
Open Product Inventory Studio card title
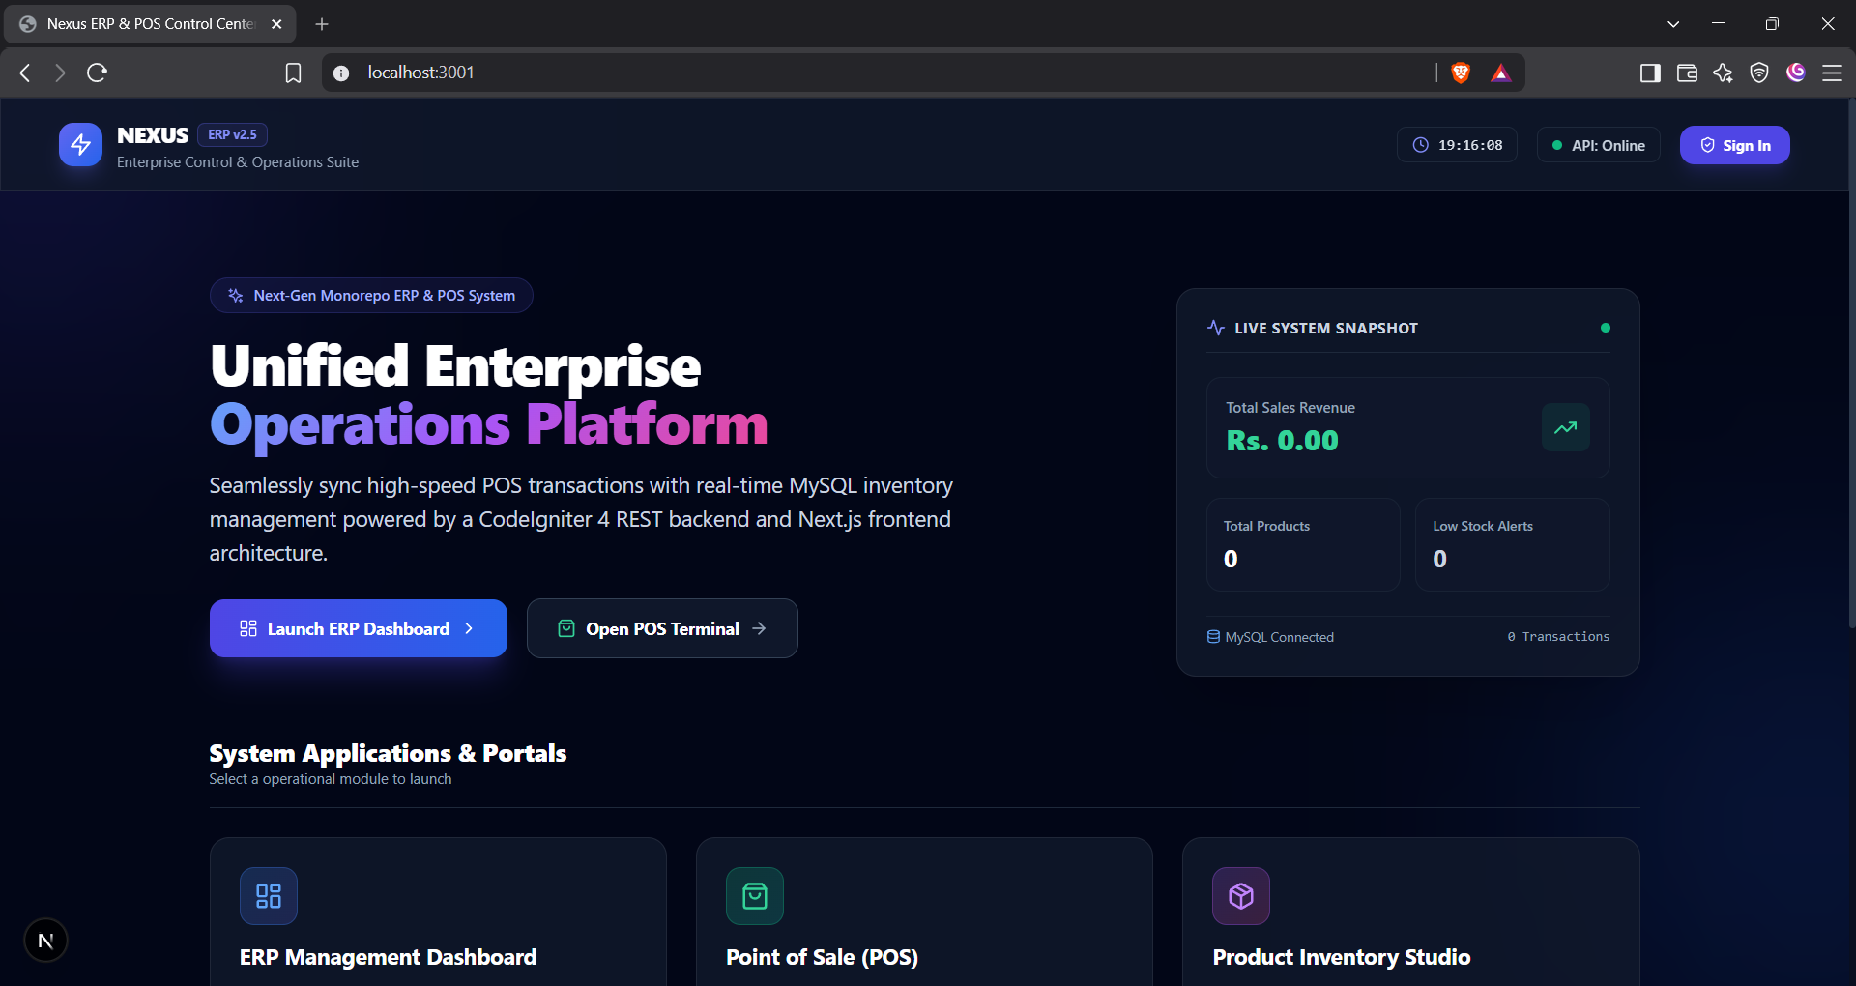tap(1342, 957)
